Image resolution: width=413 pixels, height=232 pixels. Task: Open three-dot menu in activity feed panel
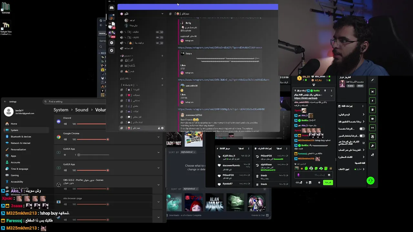(x=248, y=149)
